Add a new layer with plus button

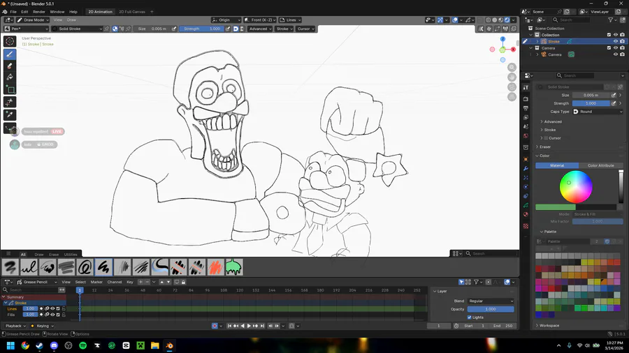pyautogui.click(x=140, y=282)
